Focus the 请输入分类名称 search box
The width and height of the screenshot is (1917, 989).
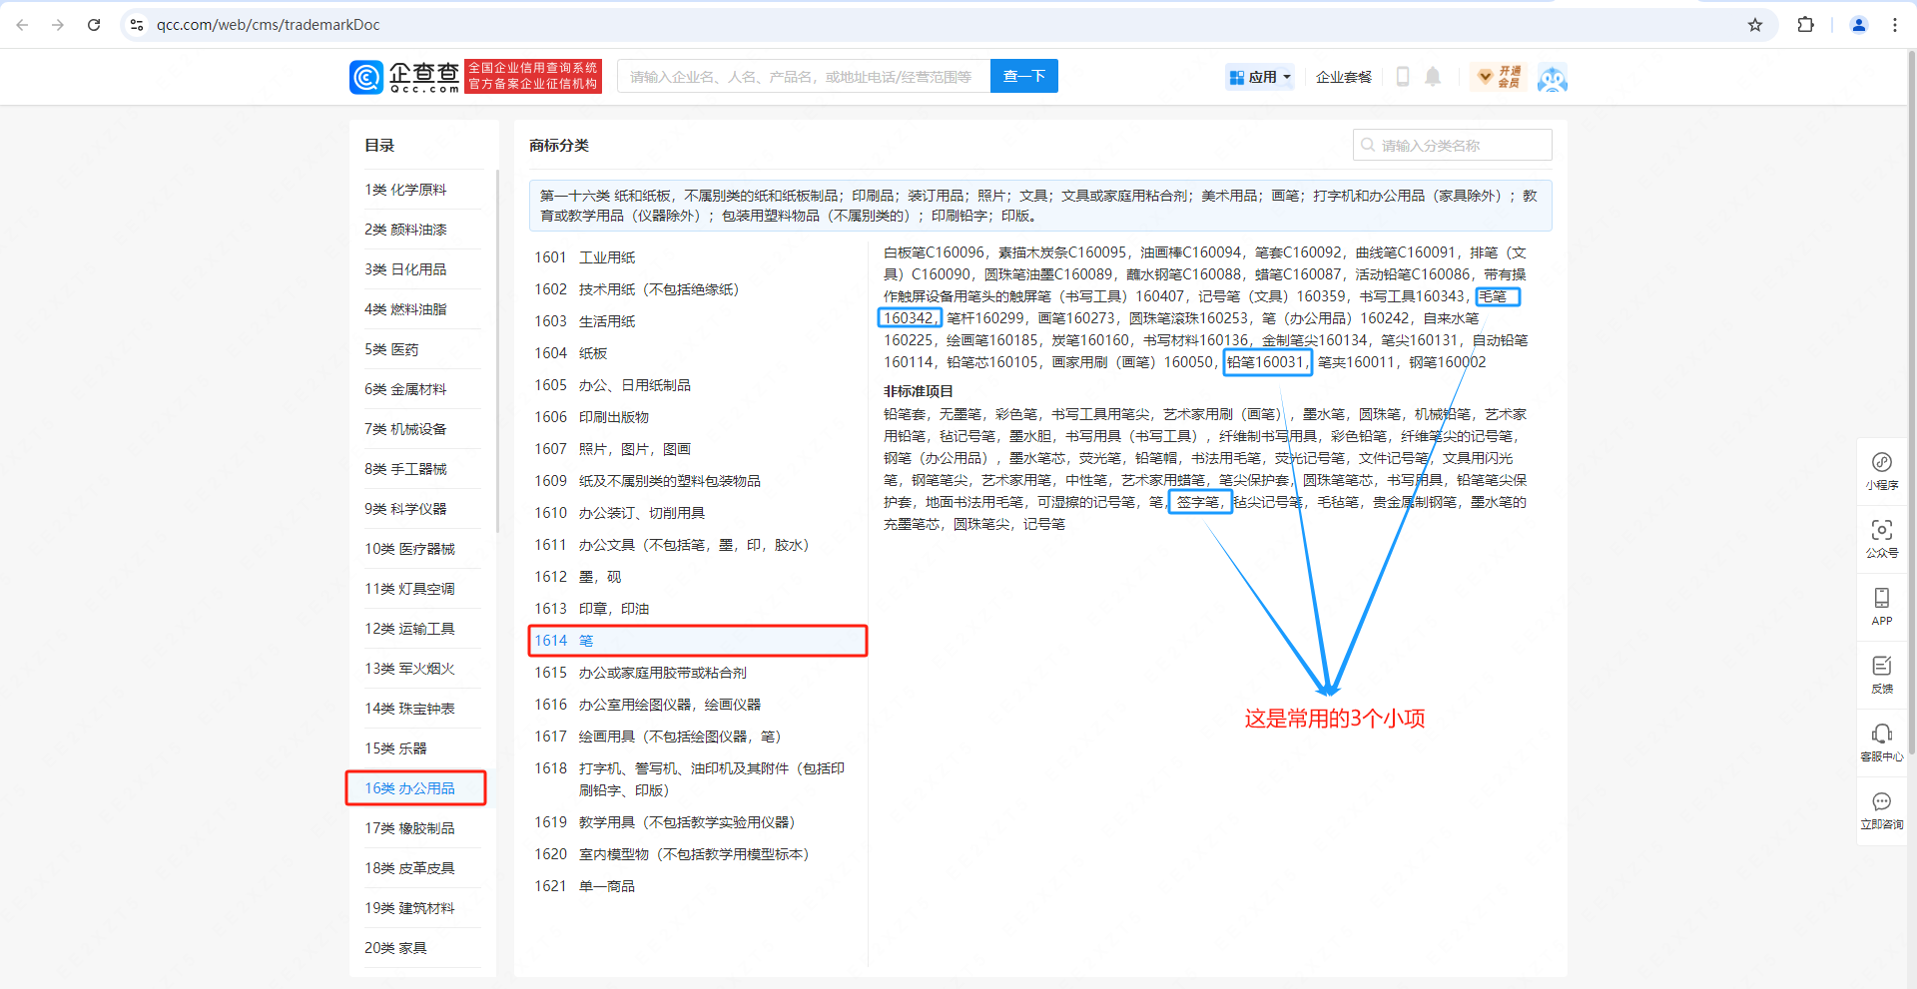coord(1453,145)
